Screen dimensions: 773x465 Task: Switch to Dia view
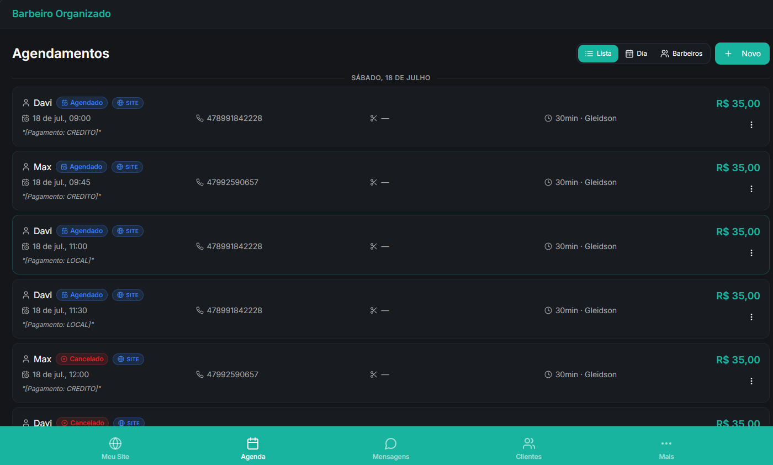tap(636, 54)
